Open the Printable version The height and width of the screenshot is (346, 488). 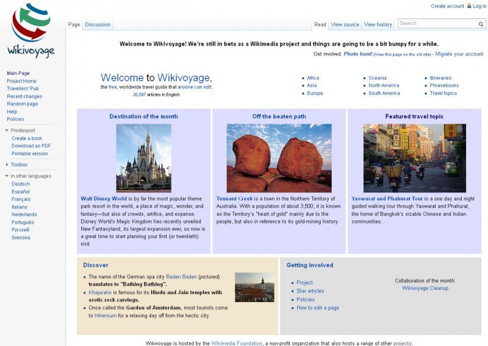coord(29,154)
